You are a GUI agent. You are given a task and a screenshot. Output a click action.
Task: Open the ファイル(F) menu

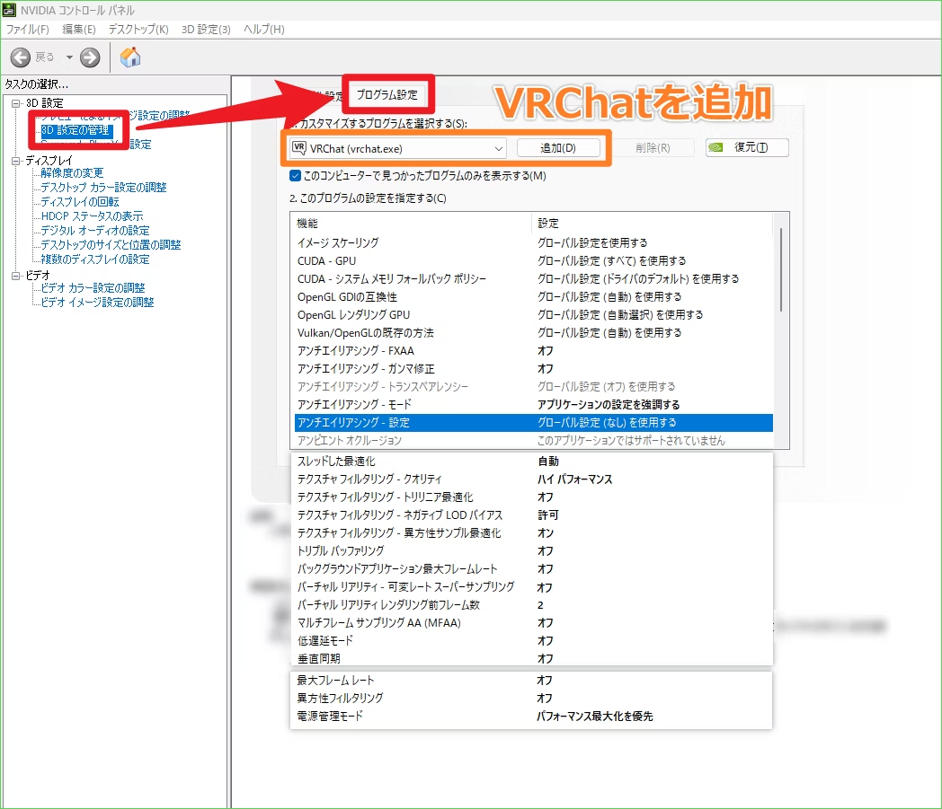click(x=27, y=30)
